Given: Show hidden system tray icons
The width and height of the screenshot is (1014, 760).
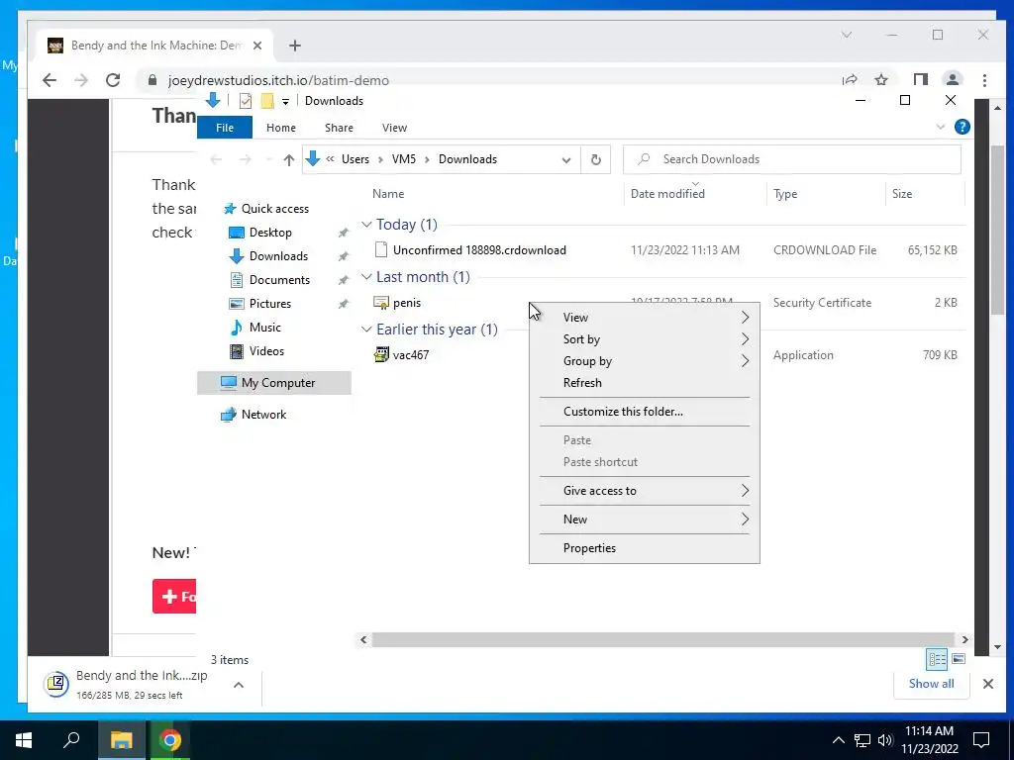Looking at the screenshot, I should pyautogui.click(x=838, y=740).
